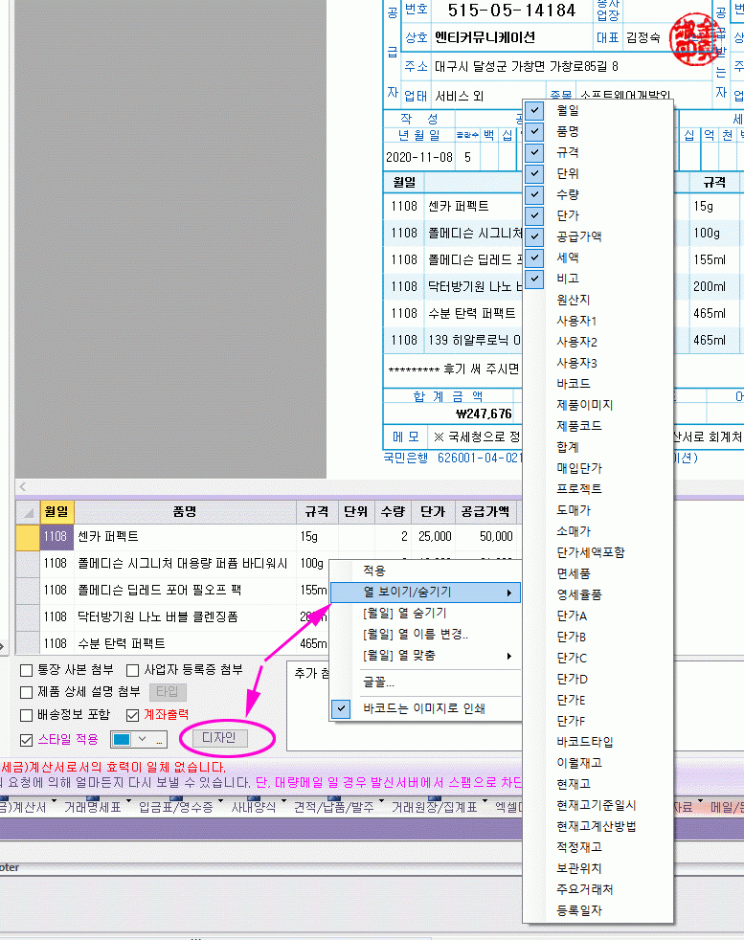The height and width of the screenshot is (940, 744).
Task: Click the ellipsis beside style color
Action: [x=159, y=740]
